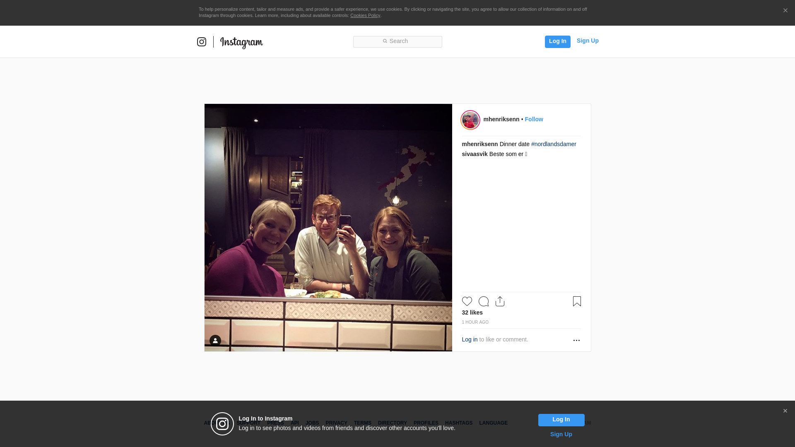Click the comment bubble icon
The height and width of the screenshot is (447, 795).
click(x=483, y=301)
